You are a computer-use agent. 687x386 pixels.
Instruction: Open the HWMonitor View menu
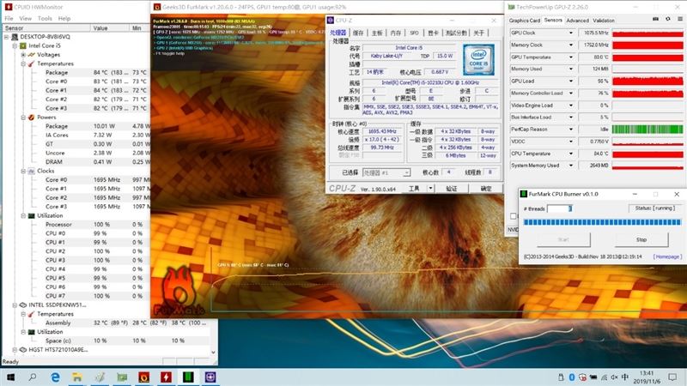26,18
